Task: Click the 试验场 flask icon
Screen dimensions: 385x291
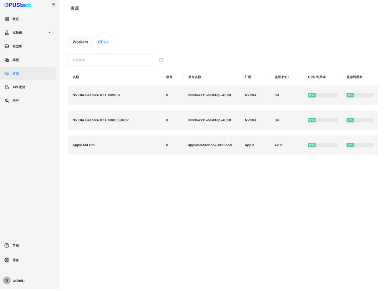Action: coord(7,32)
